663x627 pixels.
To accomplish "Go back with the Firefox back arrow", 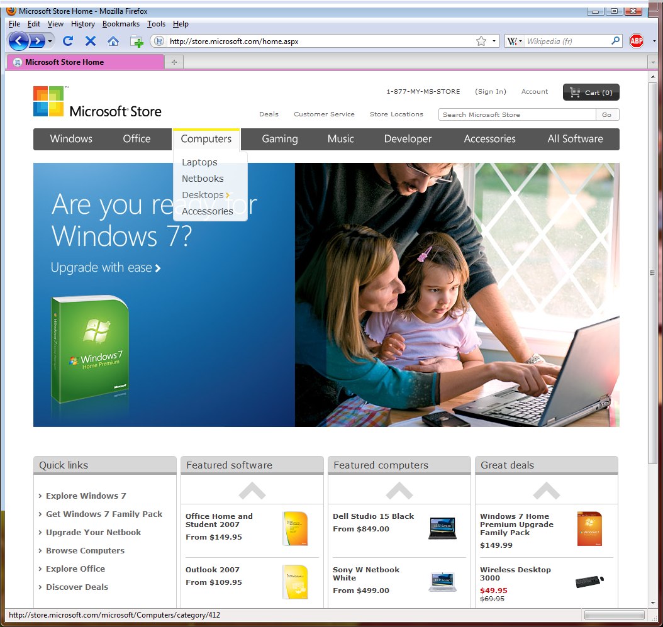I will coord(18,41).
